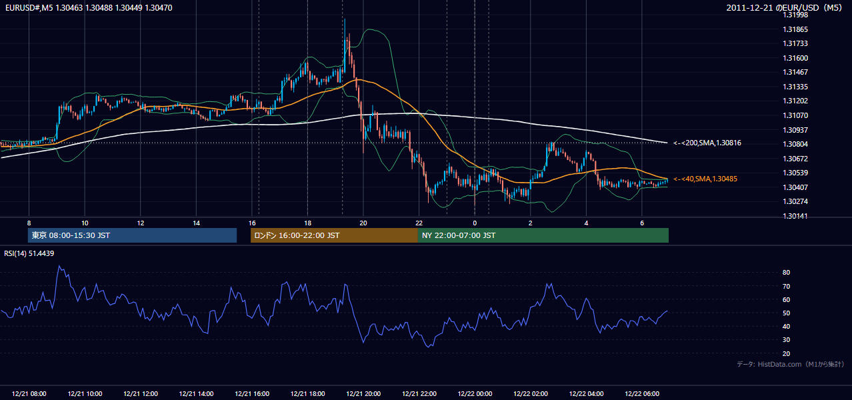The height and width of the screenshot is (400, 852).
Task: Click RSI axis level 30
Action: (x=786, y=339)
